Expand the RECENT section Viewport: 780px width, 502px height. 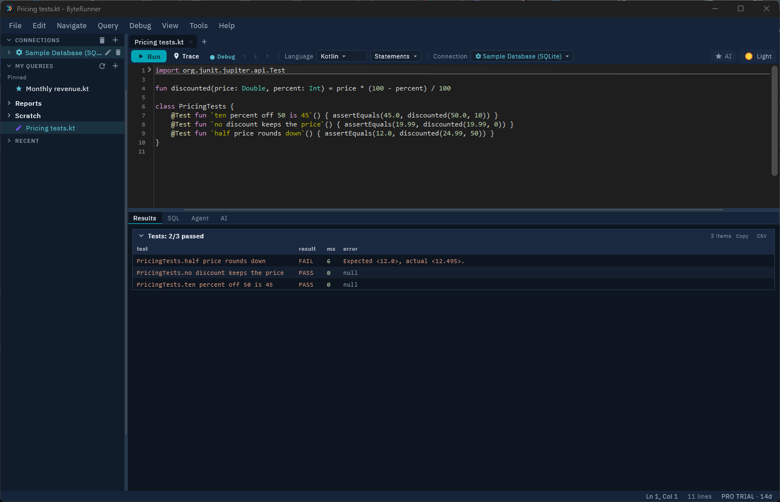point(9,141)
